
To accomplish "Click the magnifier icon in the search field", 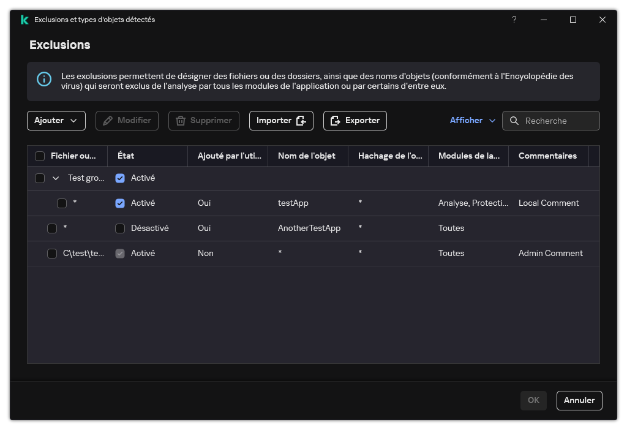I will pyautogui.click(x=514, y=121).
